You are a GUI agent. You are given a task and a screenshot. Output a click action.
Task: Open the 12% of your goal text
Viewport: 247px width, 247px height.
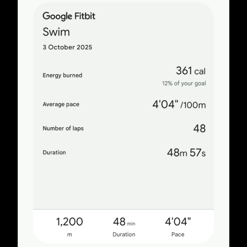pos(184,84)
